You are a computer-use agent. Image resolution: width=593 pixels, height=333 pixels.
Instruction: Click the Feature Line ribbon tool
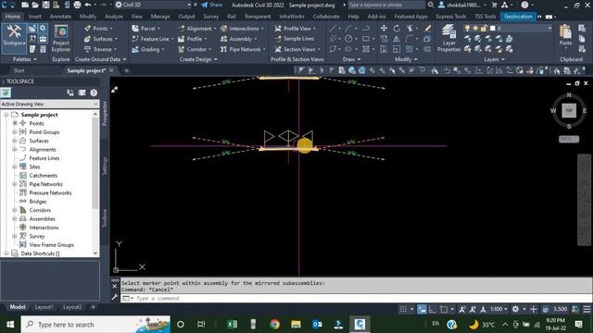pyautogui.click(x=152, y=39)
